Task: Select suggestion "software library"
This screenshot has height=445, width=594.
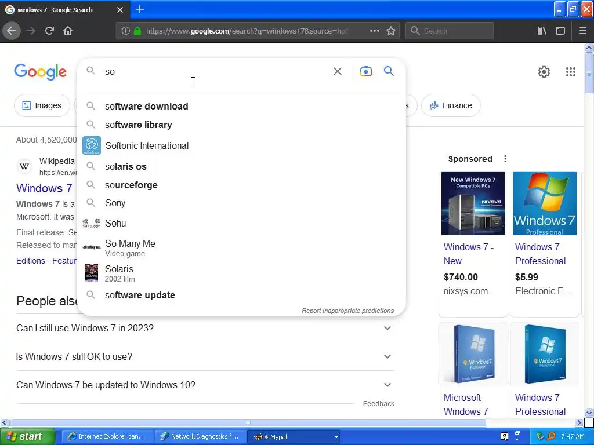Action: point(241,125)
